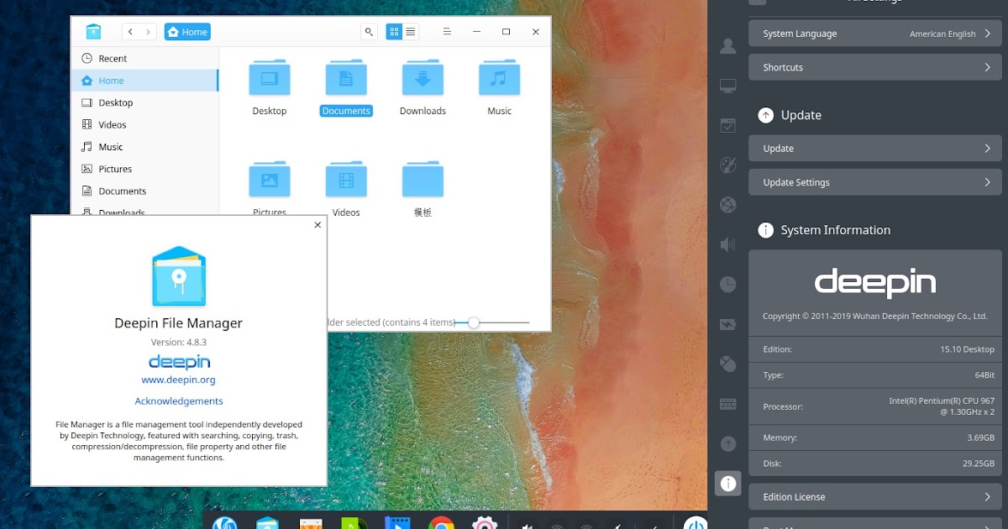
Task: Go back in File Manager navigation
Action: click(x=130, y=32)
